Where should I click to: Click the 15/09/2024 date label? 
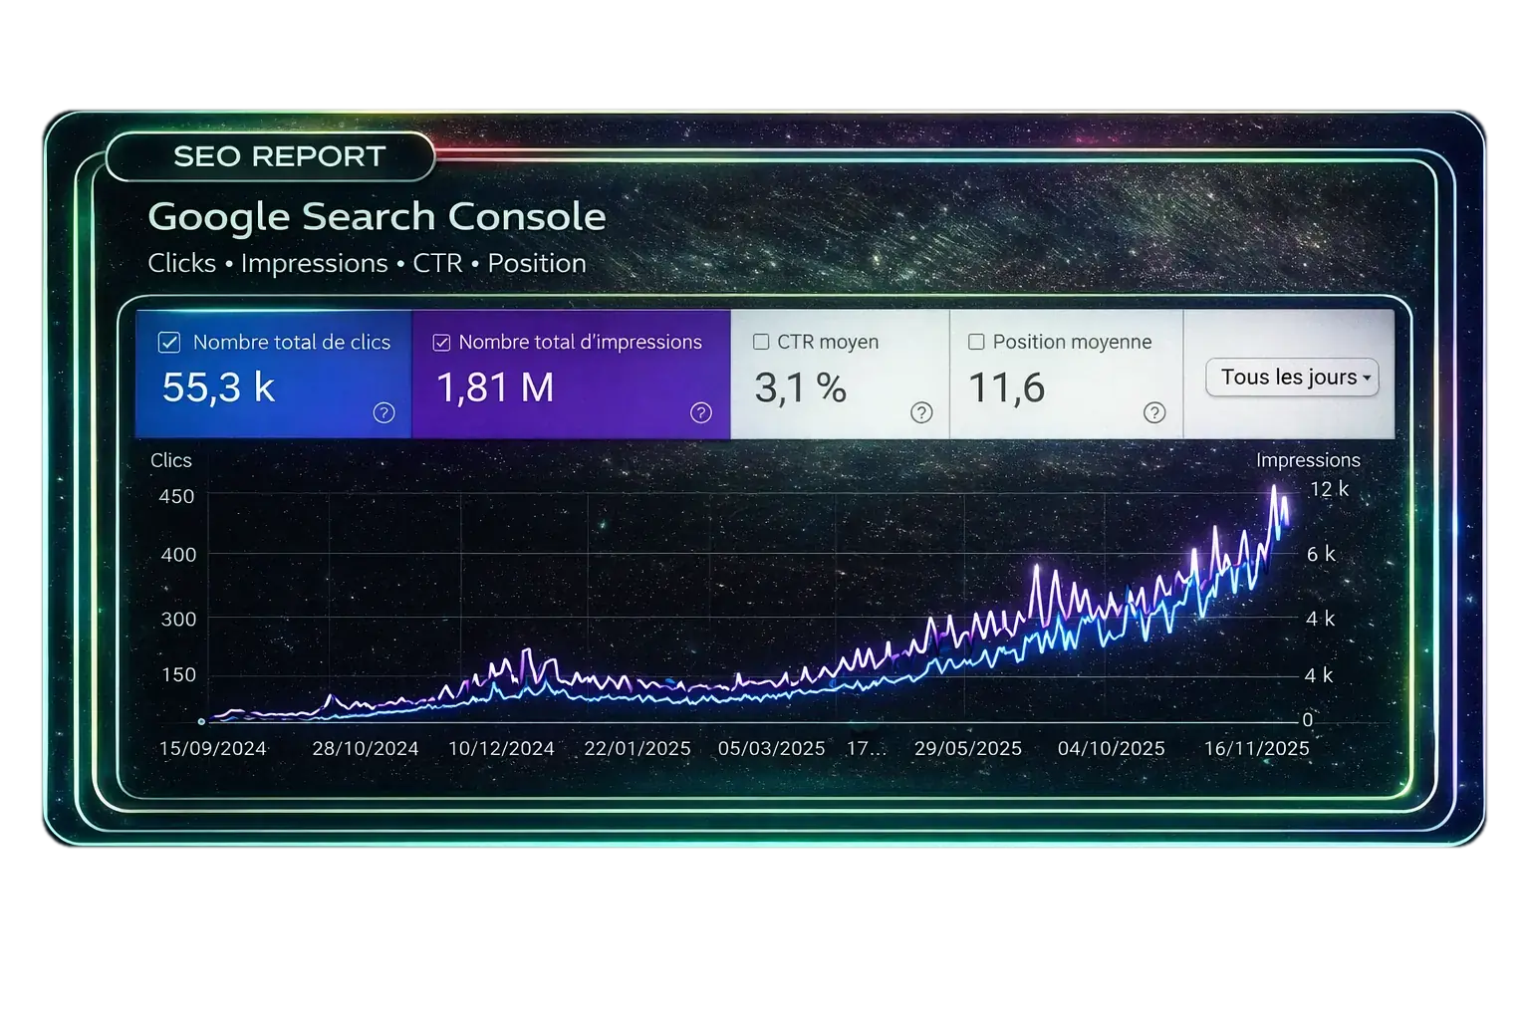pos(212,748)
